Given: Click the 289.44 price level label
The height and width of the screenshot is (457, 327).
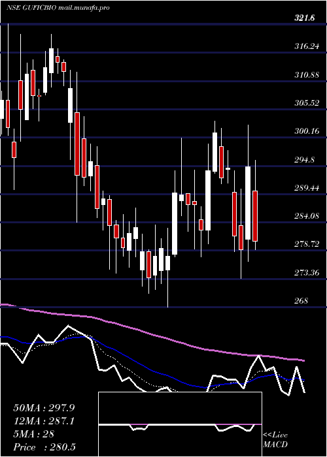Looking at the screenshot, I should coord(306,188).
